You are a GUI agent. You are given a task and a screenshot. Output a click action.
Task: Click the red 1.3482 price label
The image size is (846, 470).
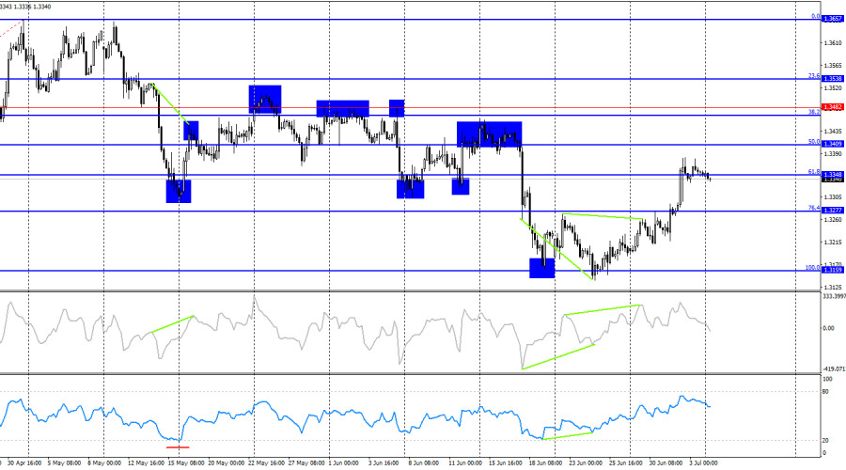pos(832,107)
